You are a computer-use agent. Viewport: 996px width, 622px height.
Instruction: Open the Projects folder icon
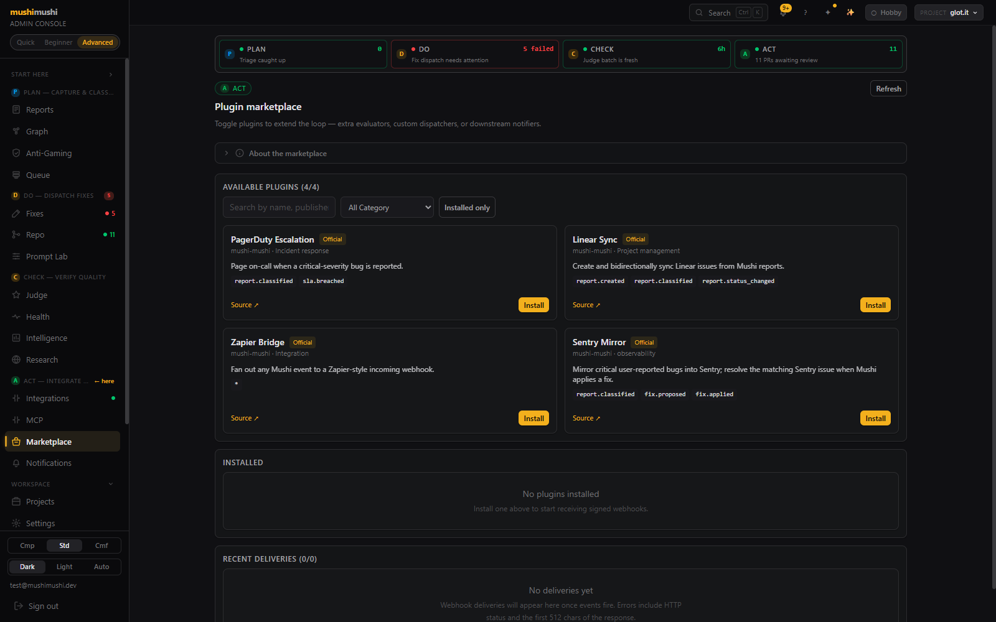(16, 501)
